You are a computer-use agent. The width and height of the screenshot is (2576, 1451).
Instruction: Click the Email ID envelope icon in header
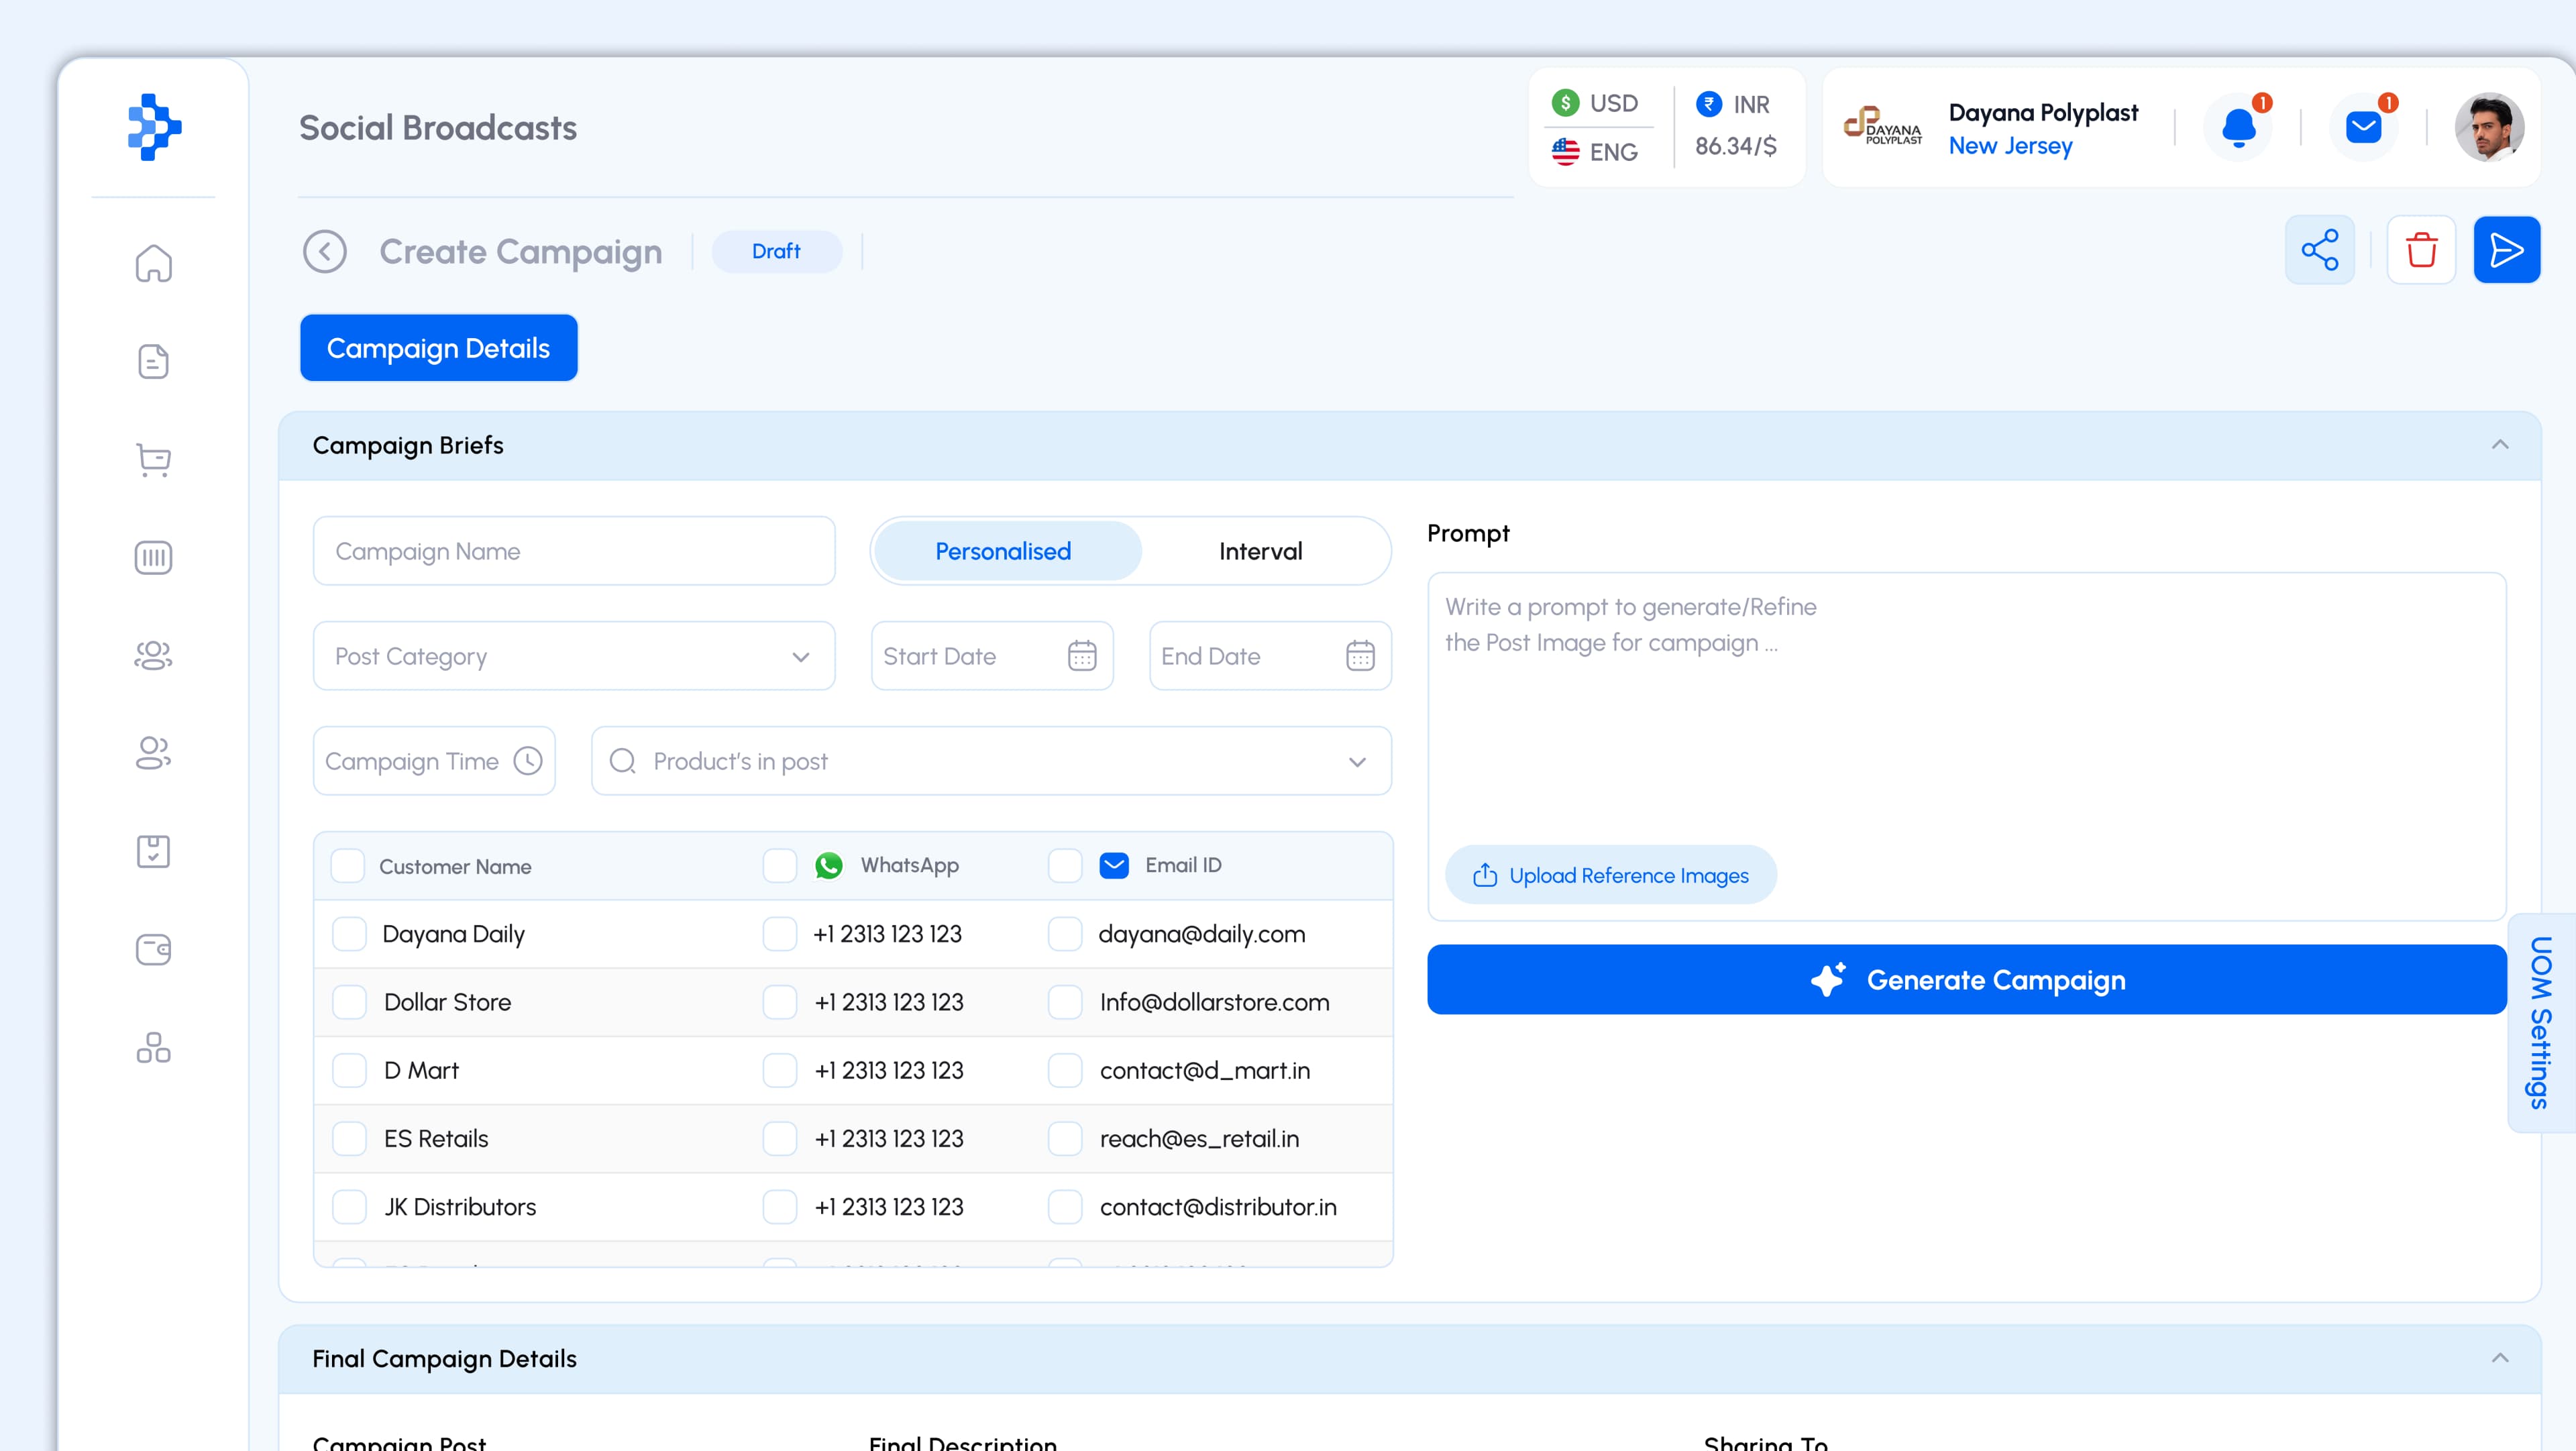[x=1114, y=865]
